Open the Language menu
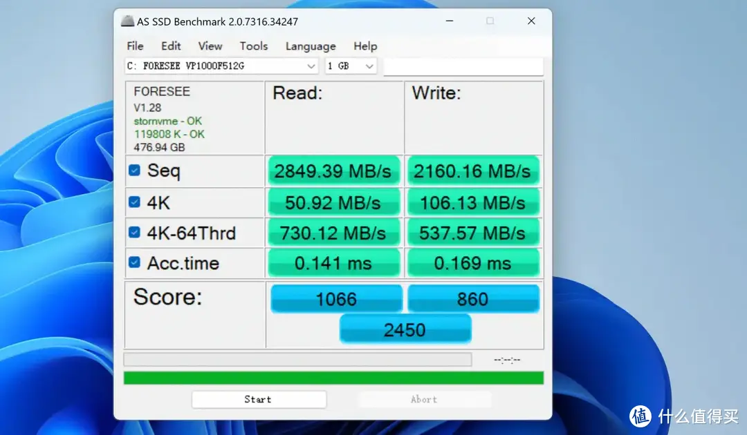This screenshot has width=747, height=435. pos(311,46)
